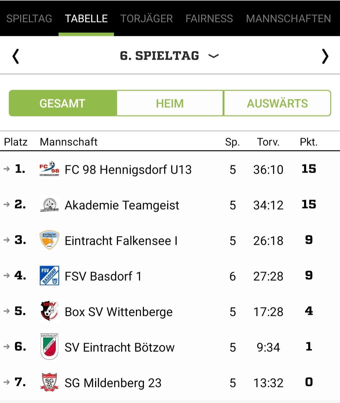Click the Eintracht Falkensee logo icon
The width and height of the screenshot is (340, 403).
tap(49, 240)
